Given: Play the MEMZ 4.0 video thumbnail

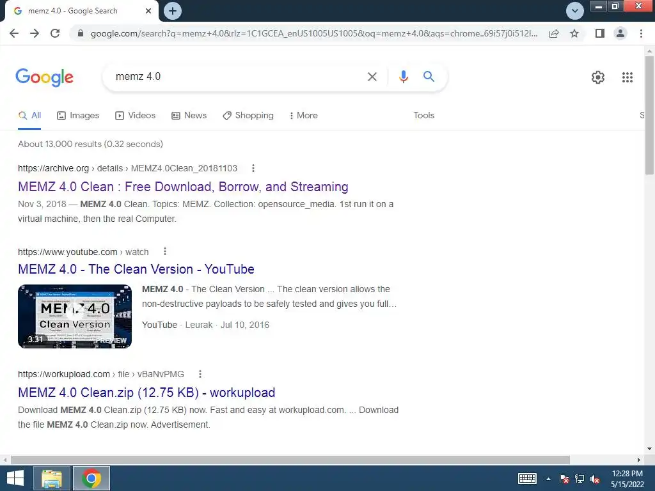Looking at the screenshot, I should (75, 316).
